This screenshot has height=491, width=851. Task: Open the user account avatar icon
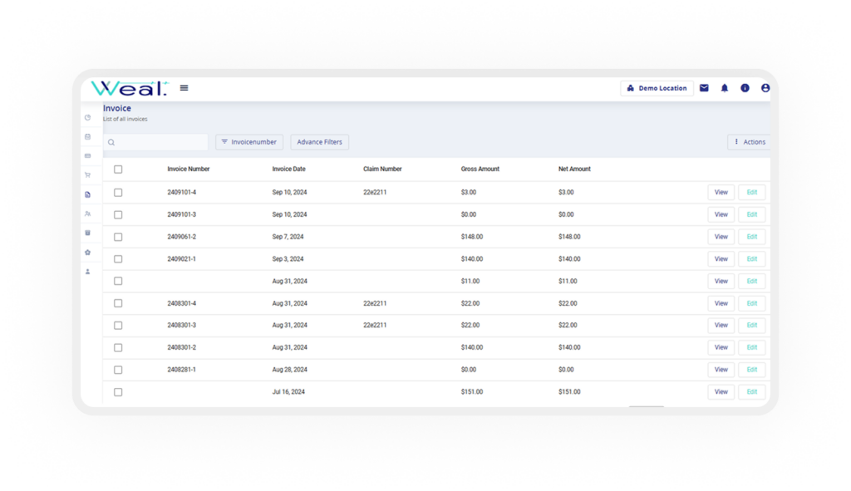coord(765,88)
